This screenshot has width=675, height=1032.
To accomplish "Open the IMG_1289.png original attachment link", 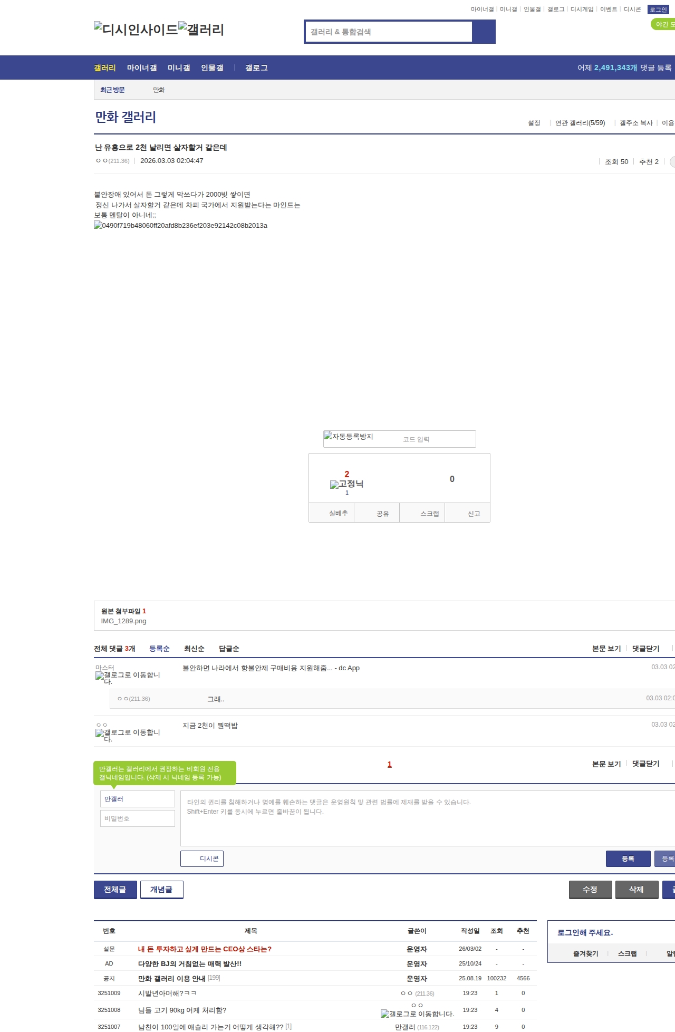I will click(x=123, y=621).
